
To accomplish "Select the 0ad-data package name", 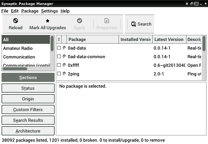I will point(77,48).
